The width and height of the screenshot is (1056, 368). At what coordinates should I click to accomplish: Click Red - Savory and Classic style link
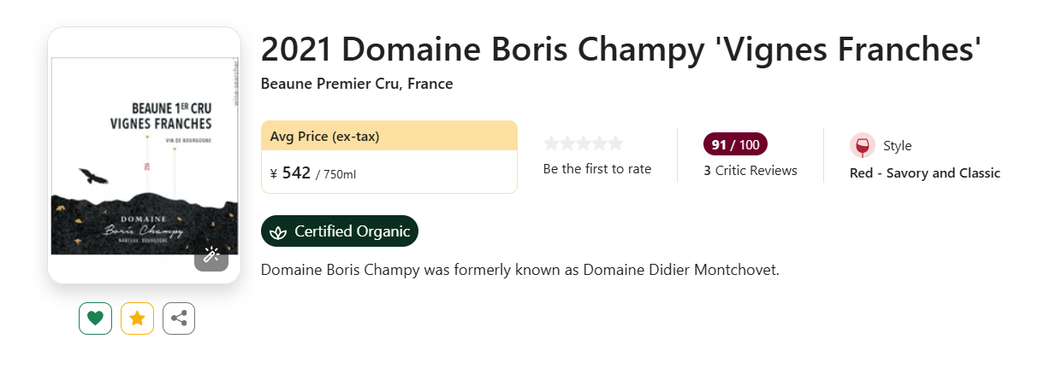(x=924, y=173)
